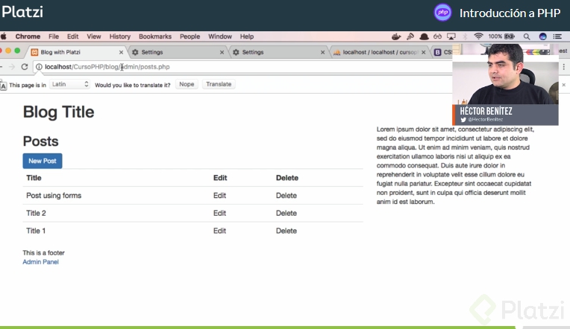Switch to the localhost phpMyAdmin tab
This screenshot has height=329, width=570.
[x=380, y=52]
